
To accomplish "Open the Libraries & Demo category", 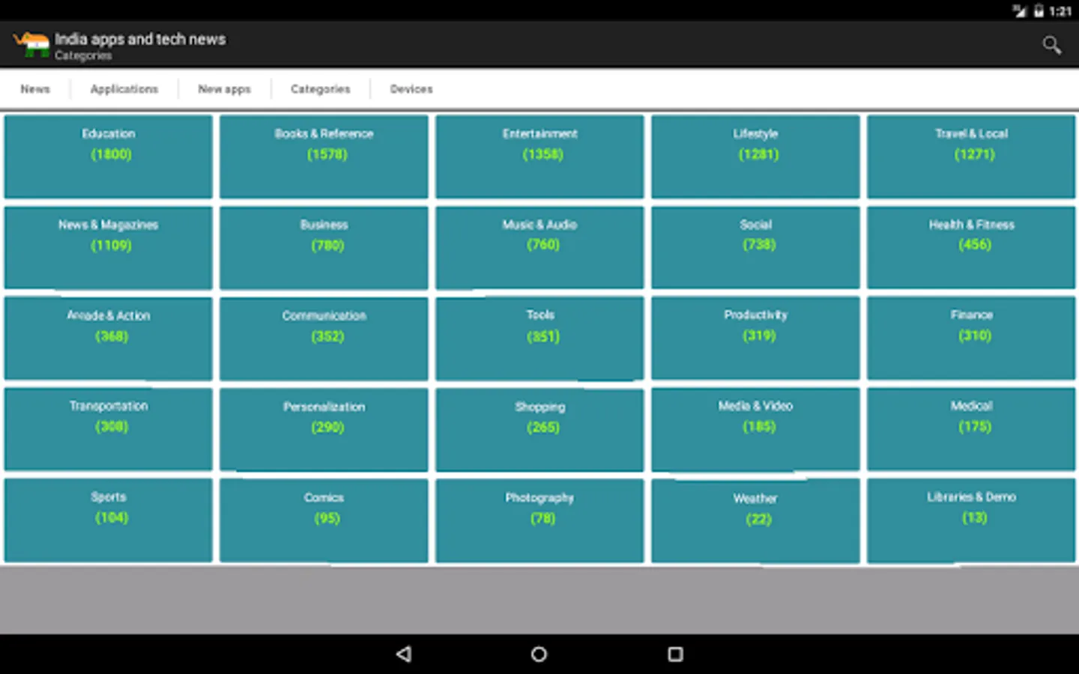I will (971, 520).
